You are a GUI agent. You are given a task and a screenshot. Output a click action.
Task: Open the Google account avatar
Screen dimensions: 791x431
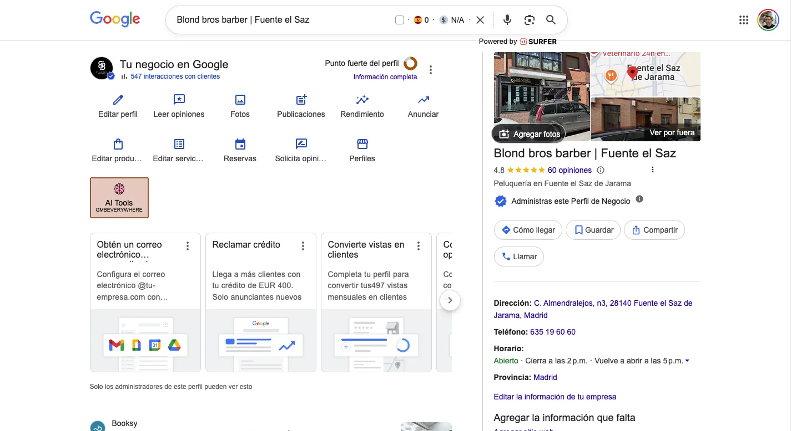768,20
